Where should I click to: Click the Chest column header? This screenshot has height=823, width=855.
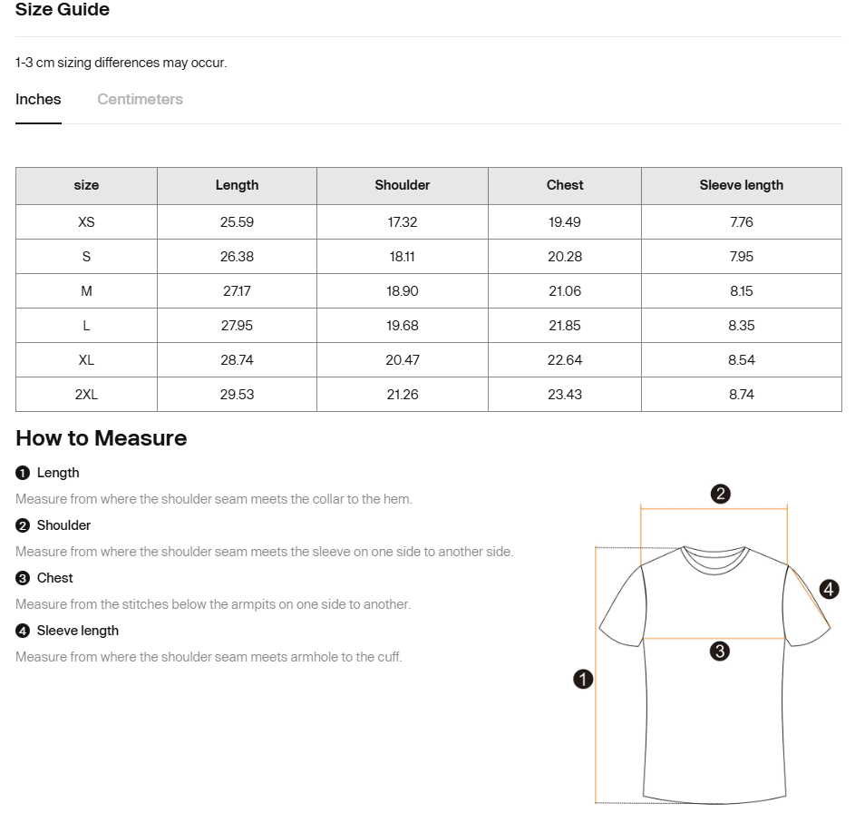pyautogui.click(x=564, y=185)
